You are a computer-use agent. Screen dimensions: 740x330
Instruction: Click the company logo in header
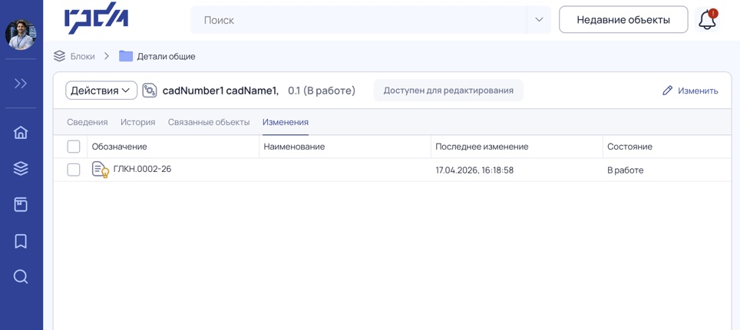click(96, 18)
